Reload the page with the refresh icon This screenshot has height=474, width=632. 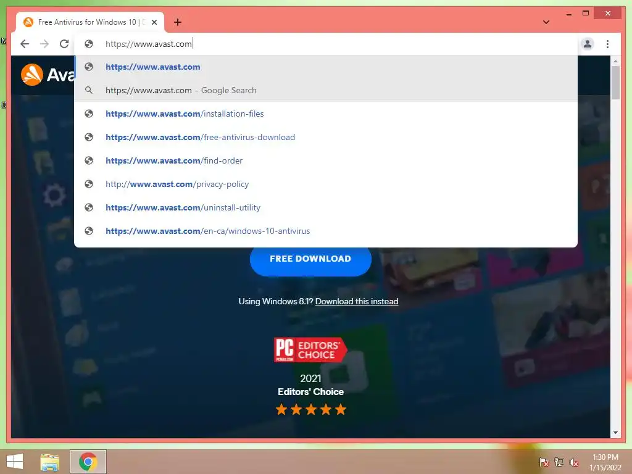coord(64,44)
